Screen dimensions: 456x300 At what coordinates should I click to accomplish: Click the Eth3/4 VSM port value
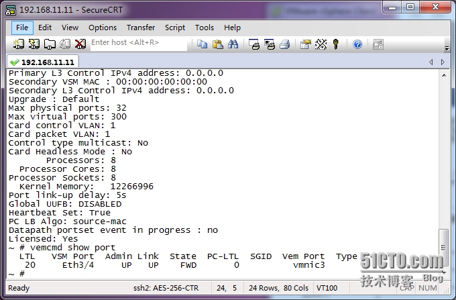(78, 265)
